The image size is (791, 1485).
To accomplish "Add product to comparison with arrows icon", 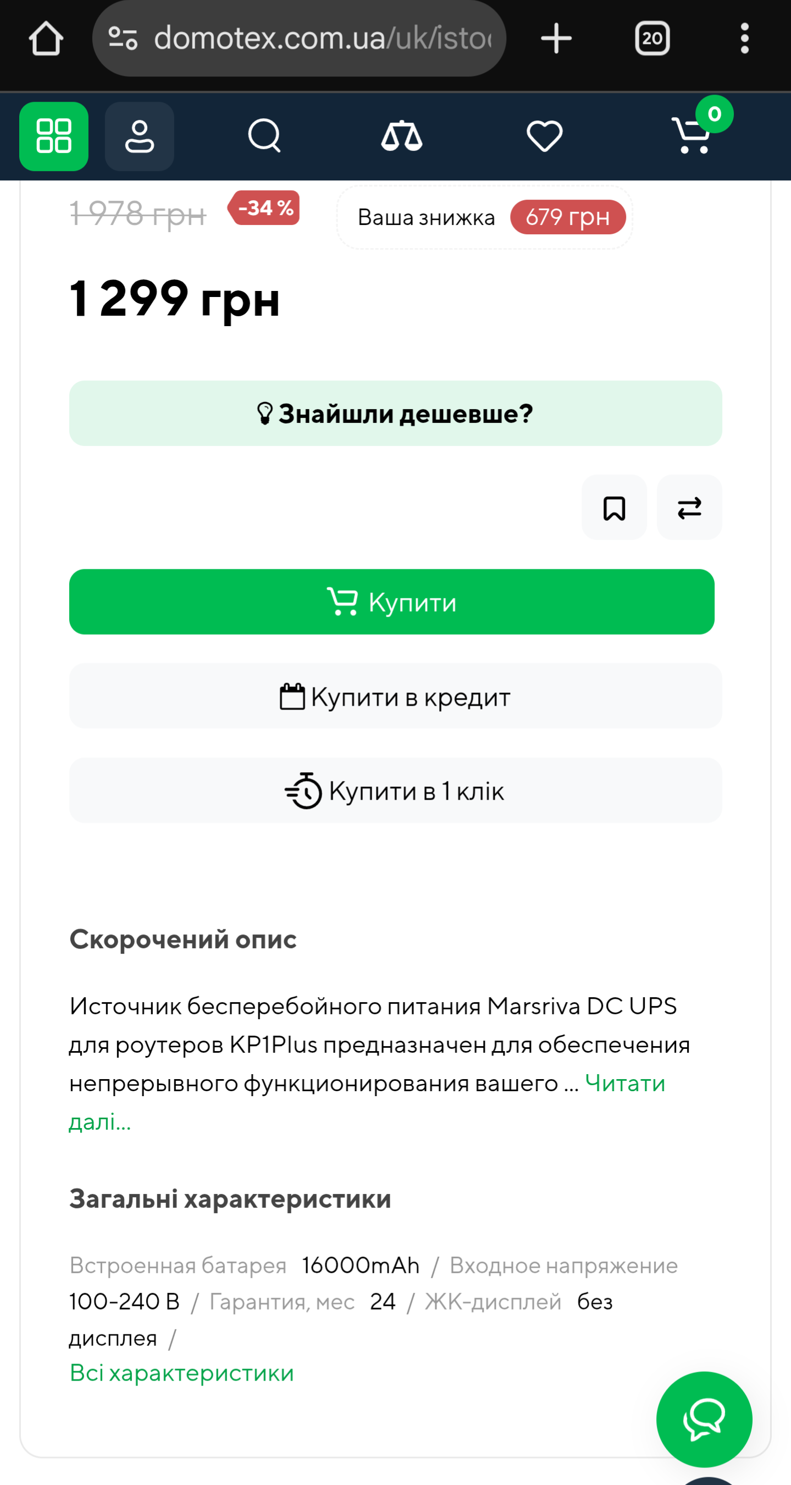I will (x=689, y=508).
